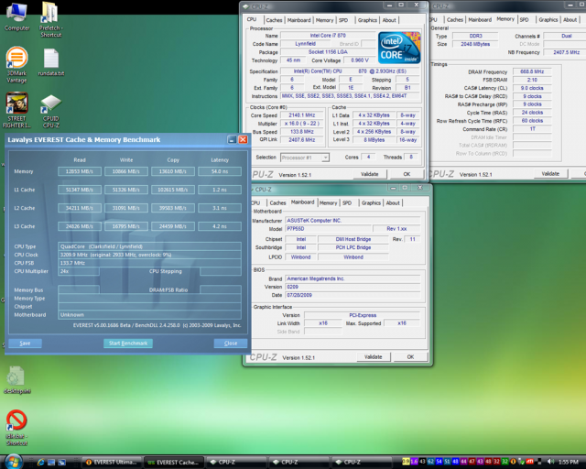This screenshot has width=586, height=469.
Task: Click L1 Cache Copy value 102615 MB/s
Action: click(173, 190)
